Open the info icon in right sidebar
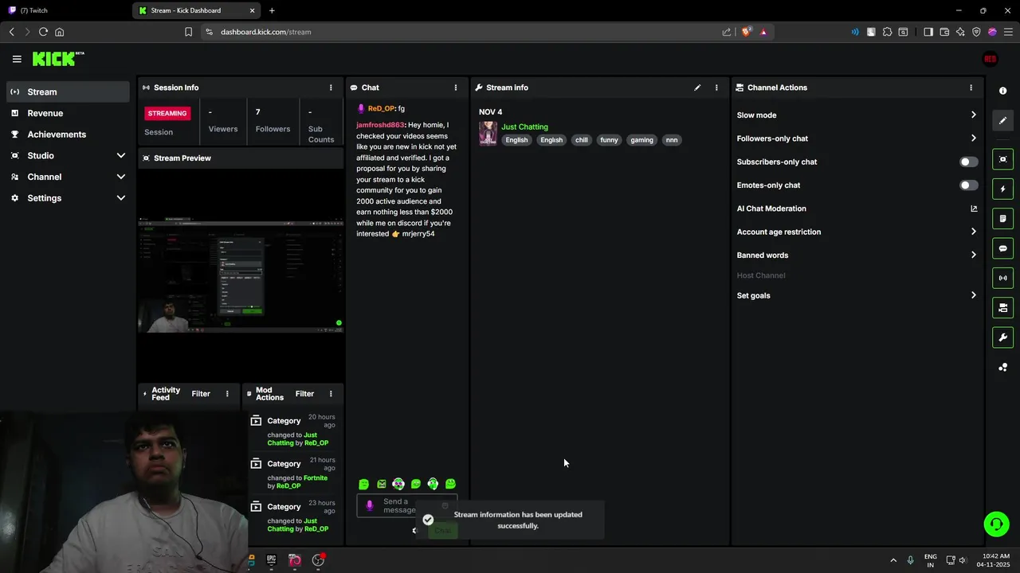 pyautogui.click(x=1002, y=91)
